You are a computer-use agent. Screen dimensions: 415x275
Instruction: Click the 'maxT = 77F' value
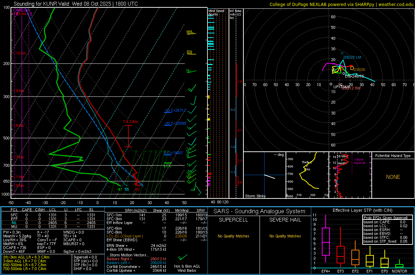(46, 244)
